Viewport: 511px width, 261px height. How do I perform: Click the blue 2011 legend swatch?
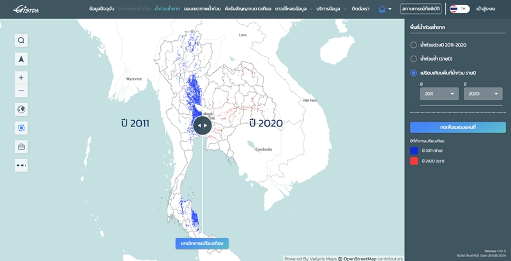pyautogui.click(x=414, y=151)
